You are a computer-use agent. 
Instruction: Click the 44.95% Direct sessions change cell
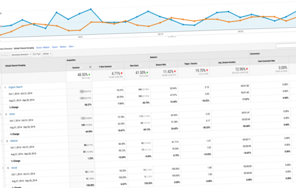tap(89, 132)
